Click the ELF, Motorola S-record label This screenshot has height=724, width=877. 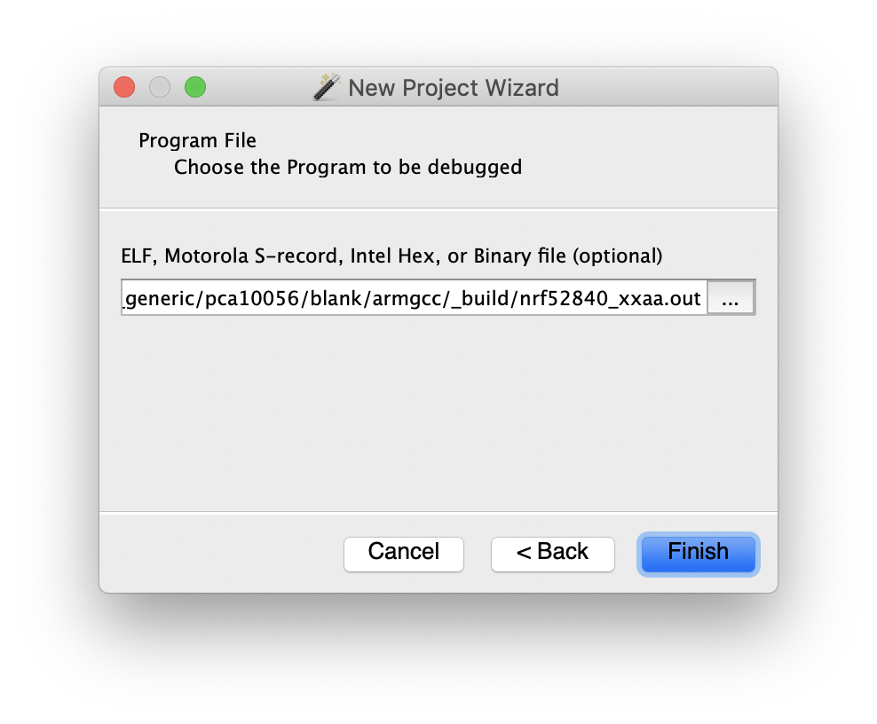pos(391,256)
